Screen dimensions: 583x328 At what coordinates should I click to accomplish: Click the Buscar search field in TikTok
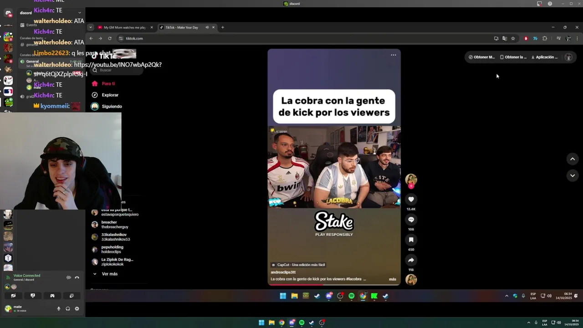pyautogui.click(x=118, y=70)
